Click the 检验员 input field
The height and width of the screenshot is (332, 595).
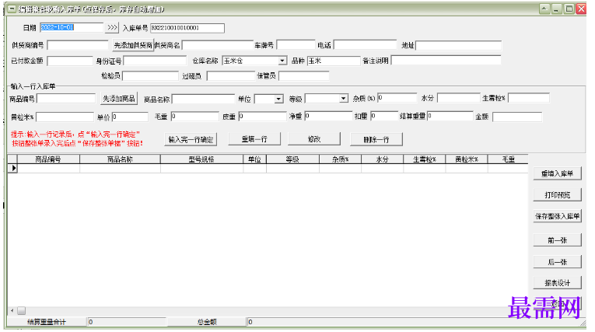(150, 76)
